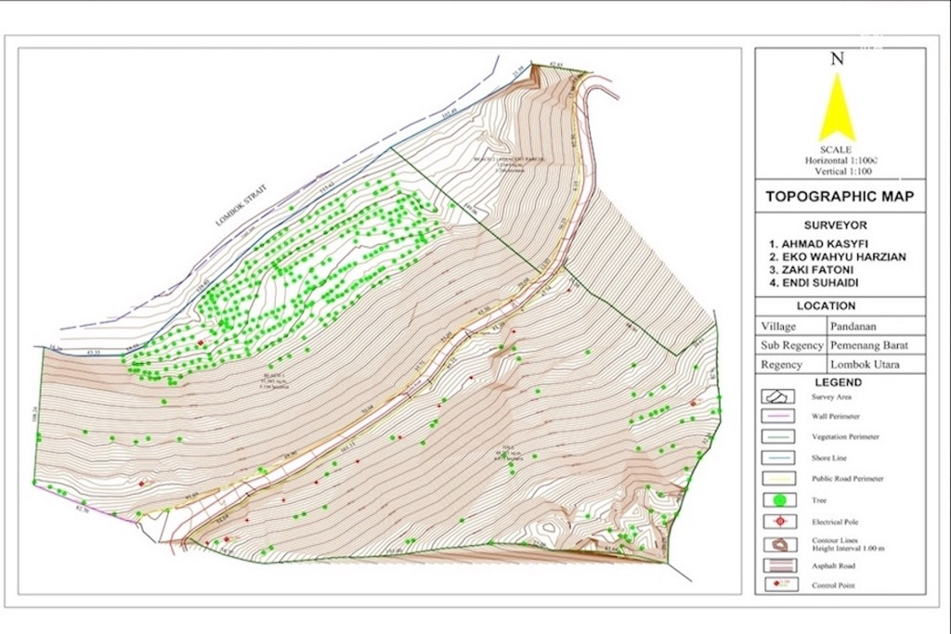The image size is (951, 634).
Task: Open the TOPOGRAPHIC MAP title bar
Action: click(839, 194)
